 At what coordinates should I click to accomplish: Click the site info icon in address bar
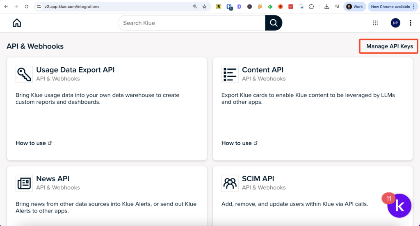coord(39,7)
